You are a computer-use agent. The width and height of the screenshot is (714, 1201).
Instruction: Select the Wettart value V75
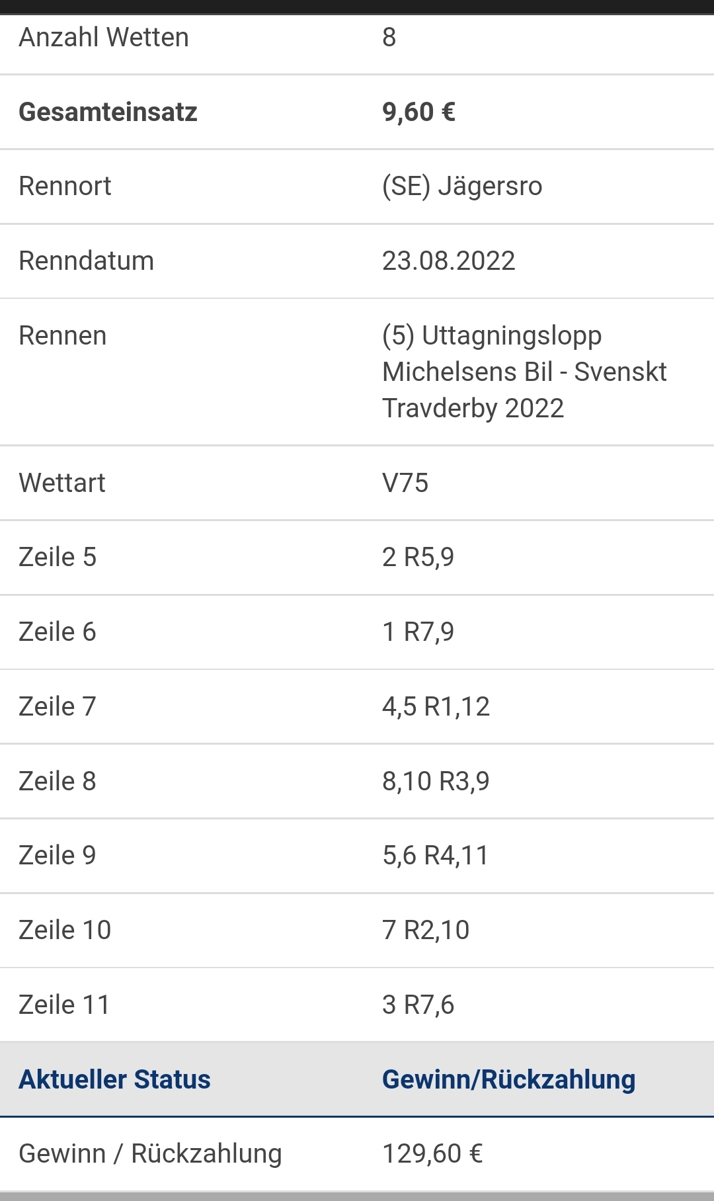[x=405, y=483]
